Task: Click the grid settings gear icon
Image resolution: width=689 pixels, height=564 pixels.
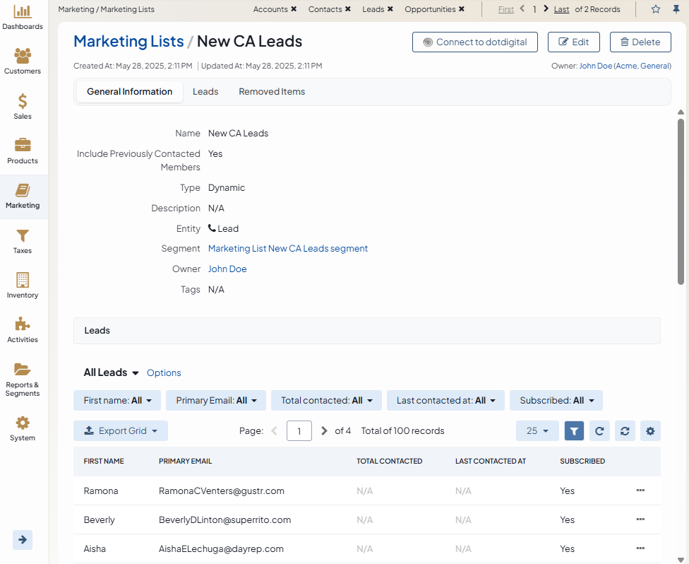Action: (x=650, y=431)
